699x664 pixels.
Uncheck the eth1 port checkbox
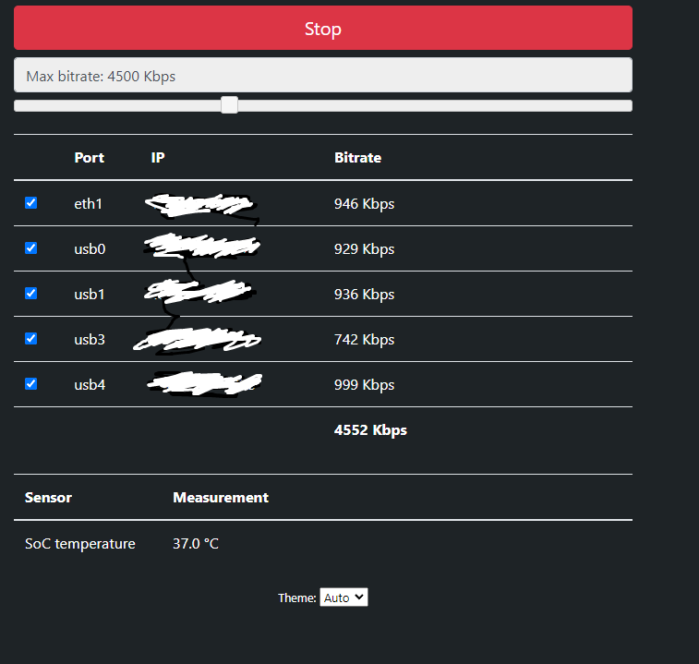coord(31,203)
